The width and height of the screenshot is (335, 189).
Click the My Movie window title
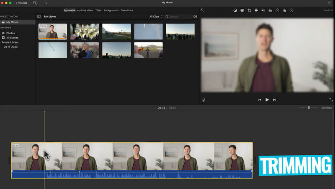167,3
